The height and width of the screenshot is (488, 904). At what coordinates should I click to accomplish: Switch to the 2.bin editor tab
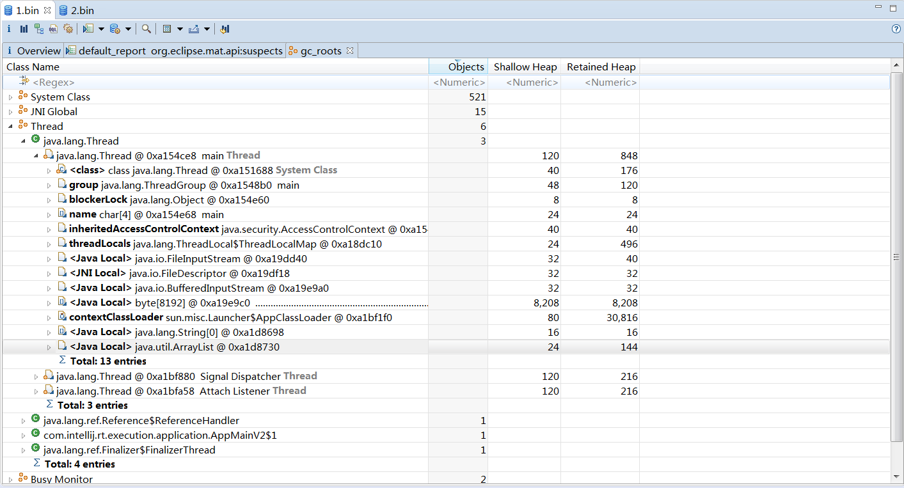pyautogui.click(x=76, y=10)
